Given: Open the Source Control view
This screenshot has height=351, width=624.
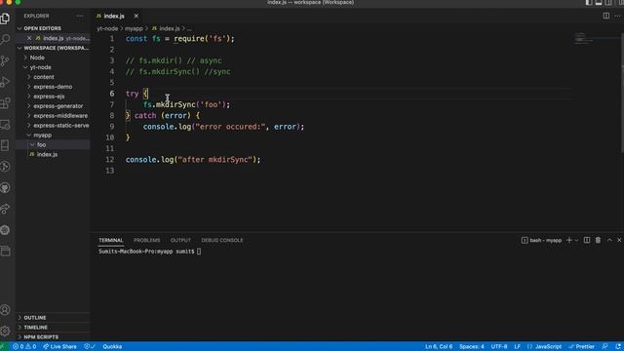Looking at the screenshot, I should coord(5,60).
